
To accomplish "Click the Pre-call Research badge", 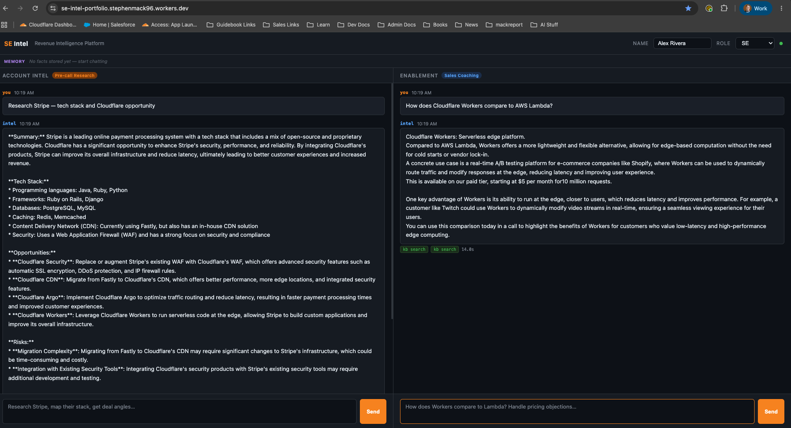I will 75,75.
